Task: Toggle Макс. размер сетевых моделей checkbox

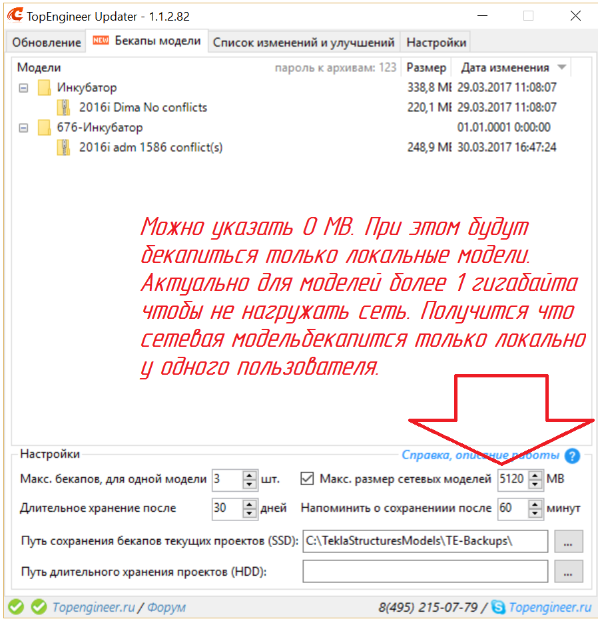Action: pyautogui.click(x=307, y=479)
